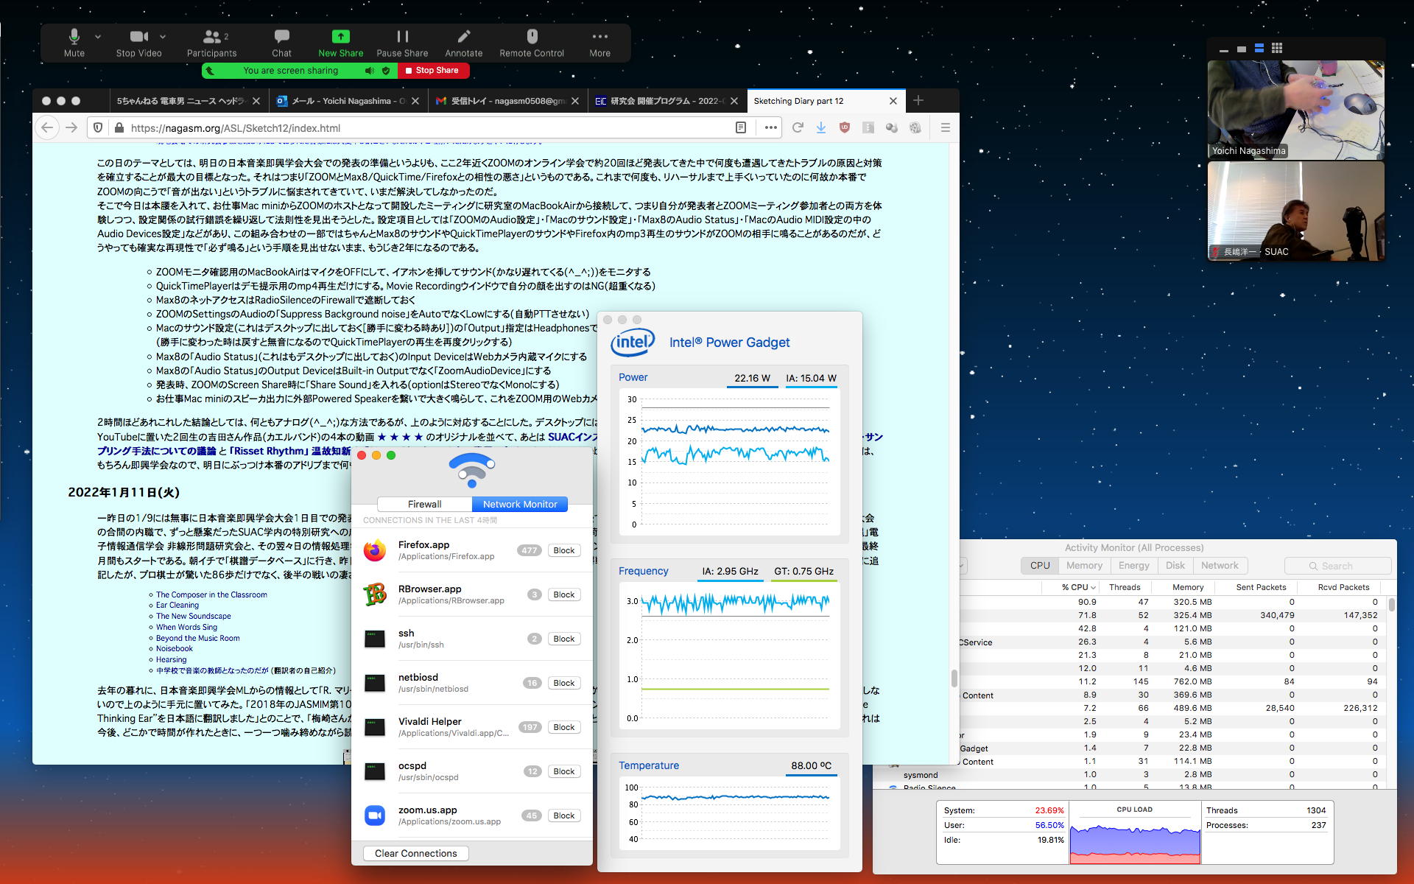Image resolution: width=1414 pixels, height=884 pixels.
Task: Click the Remote Control icon
Action: tap(532, 37)
